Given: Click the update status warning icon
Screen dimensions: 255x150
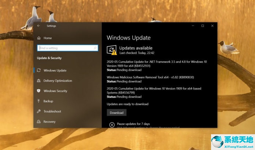Looking at the screenshot, I should (112, 50).
